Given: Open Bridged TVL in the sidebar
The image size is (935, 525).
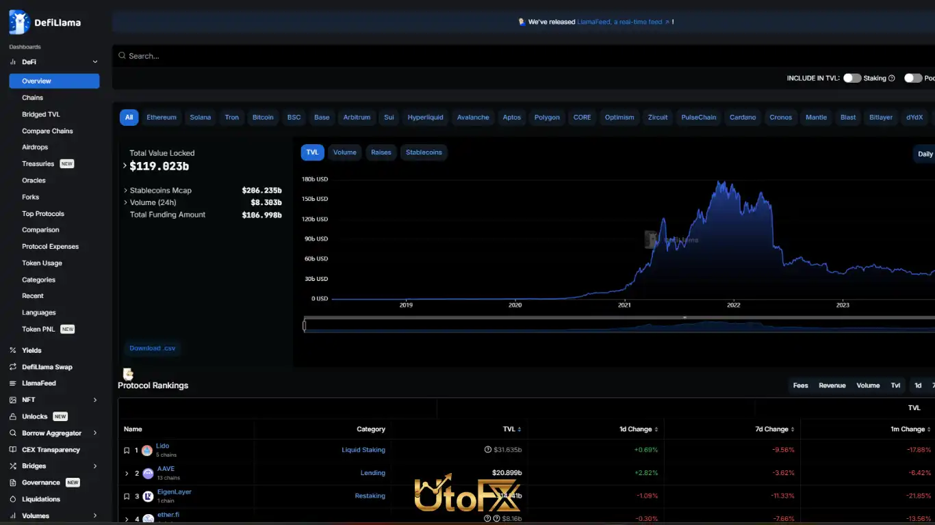Looking at the screenshot, I should pyautogui.click(x=41, y=114).
